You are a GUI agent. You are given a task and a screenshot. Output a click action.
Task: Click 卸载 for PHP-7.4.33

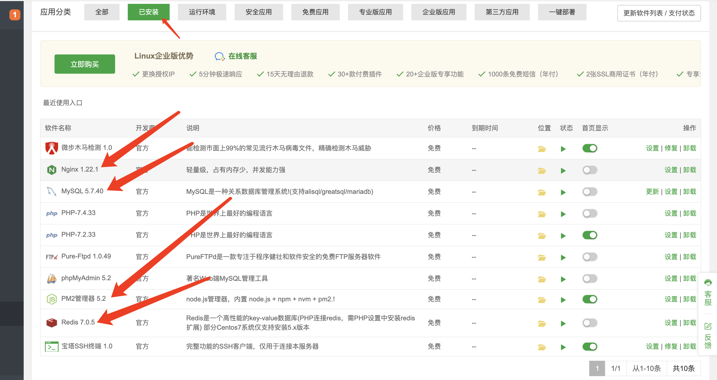[x=689, y=213]
